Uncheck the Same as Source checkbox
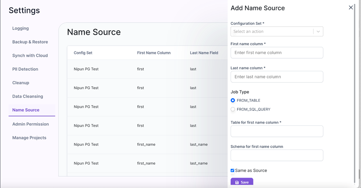This screenshot has width=361, height=188. click(x=233, y=171)
